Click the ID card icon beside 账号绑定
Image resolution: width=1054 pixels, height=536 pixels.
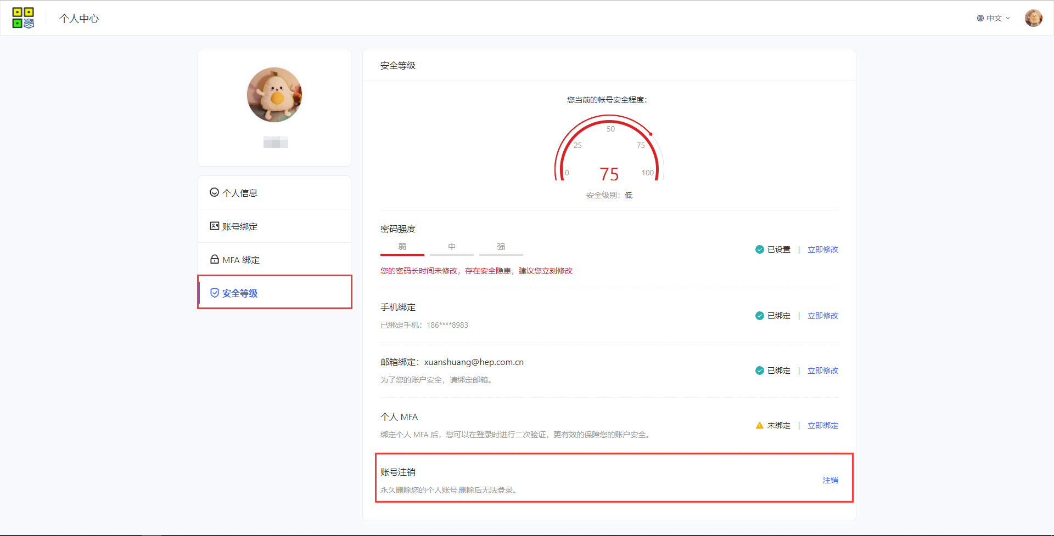215,226
